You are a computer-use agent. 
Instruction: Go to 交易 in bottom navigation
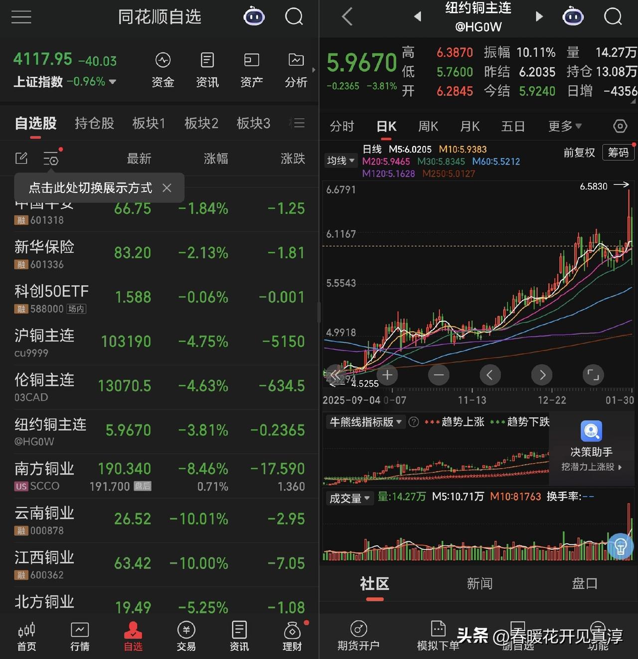click(x=186, y=637)
